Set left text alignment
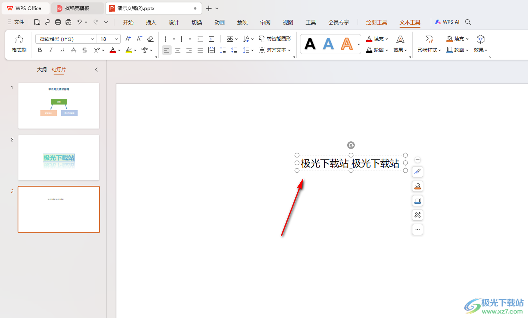Viewport: 528px width, 318px height. tap(167, 50)
